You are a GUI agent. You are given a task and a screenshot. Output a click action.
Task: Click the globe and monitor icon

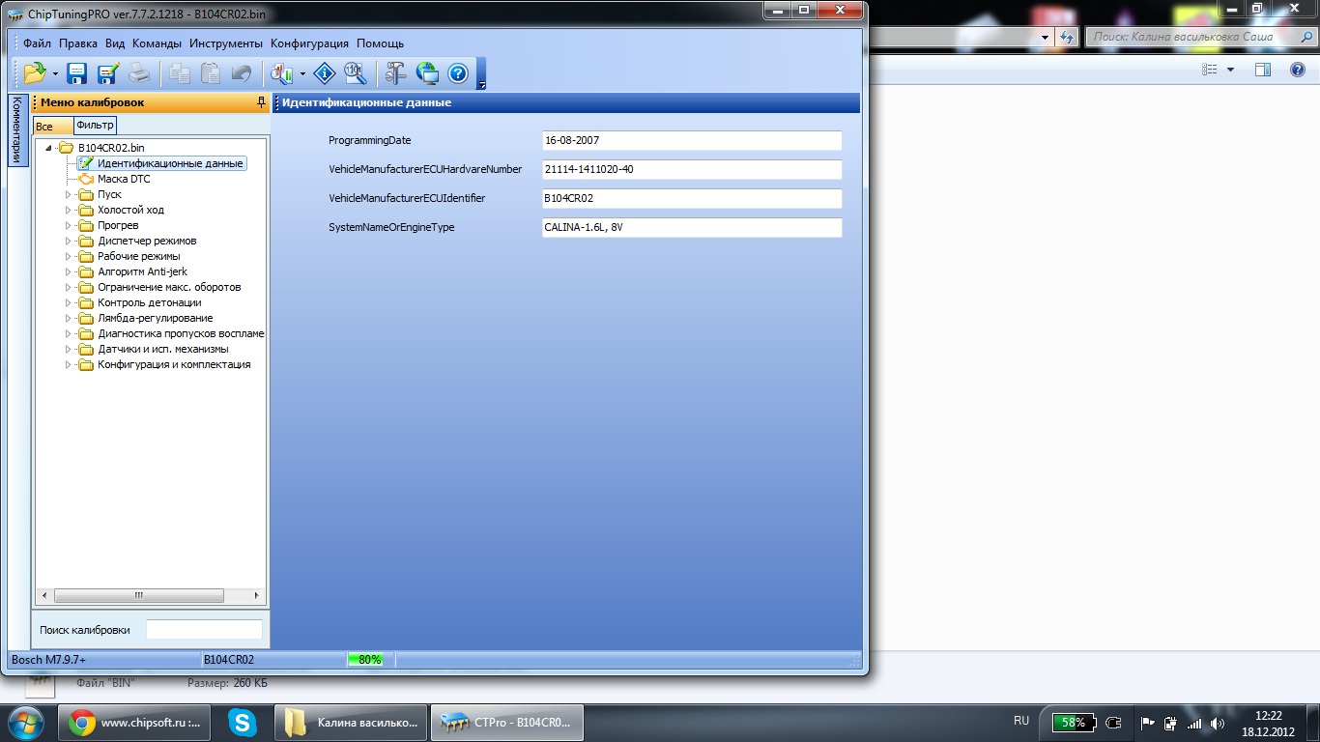click(x=427, y=72)
